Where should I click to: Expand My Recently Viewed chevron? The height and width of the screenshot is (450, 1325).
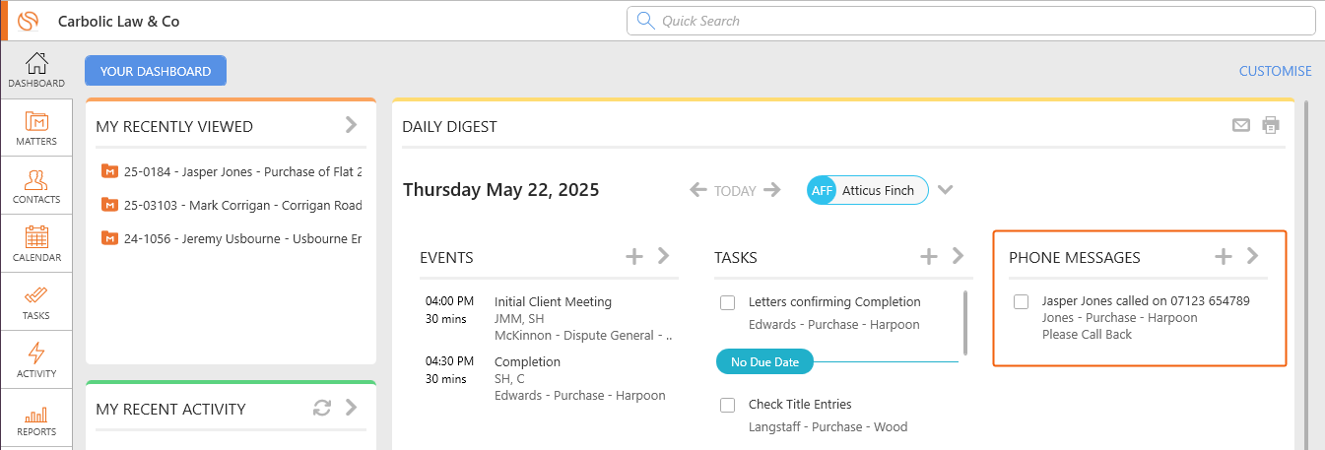coord(351,124)
